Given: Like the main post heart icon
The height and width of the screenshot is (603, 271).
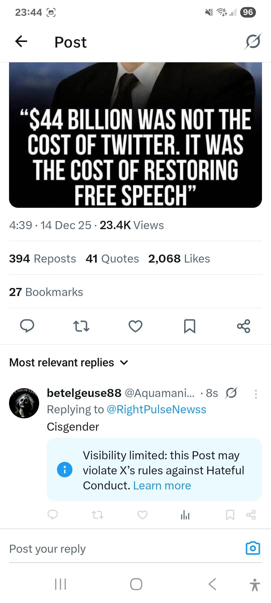Looking at the screenshot, I should pyautogui.click(x=135, y=326).
